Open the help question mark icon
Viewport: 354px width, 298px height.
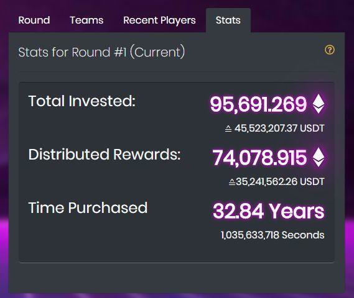[x=330, y=50]
